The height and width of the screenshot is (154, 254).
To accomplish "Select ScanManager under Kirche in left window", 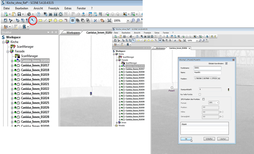I will [x=25, y=47].
